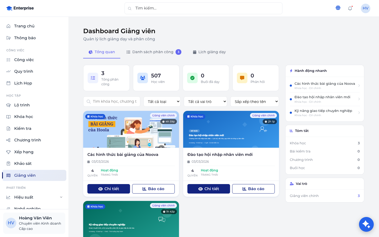Click the Hoàng Văn Viên profile card

click(x=34, y=223)
